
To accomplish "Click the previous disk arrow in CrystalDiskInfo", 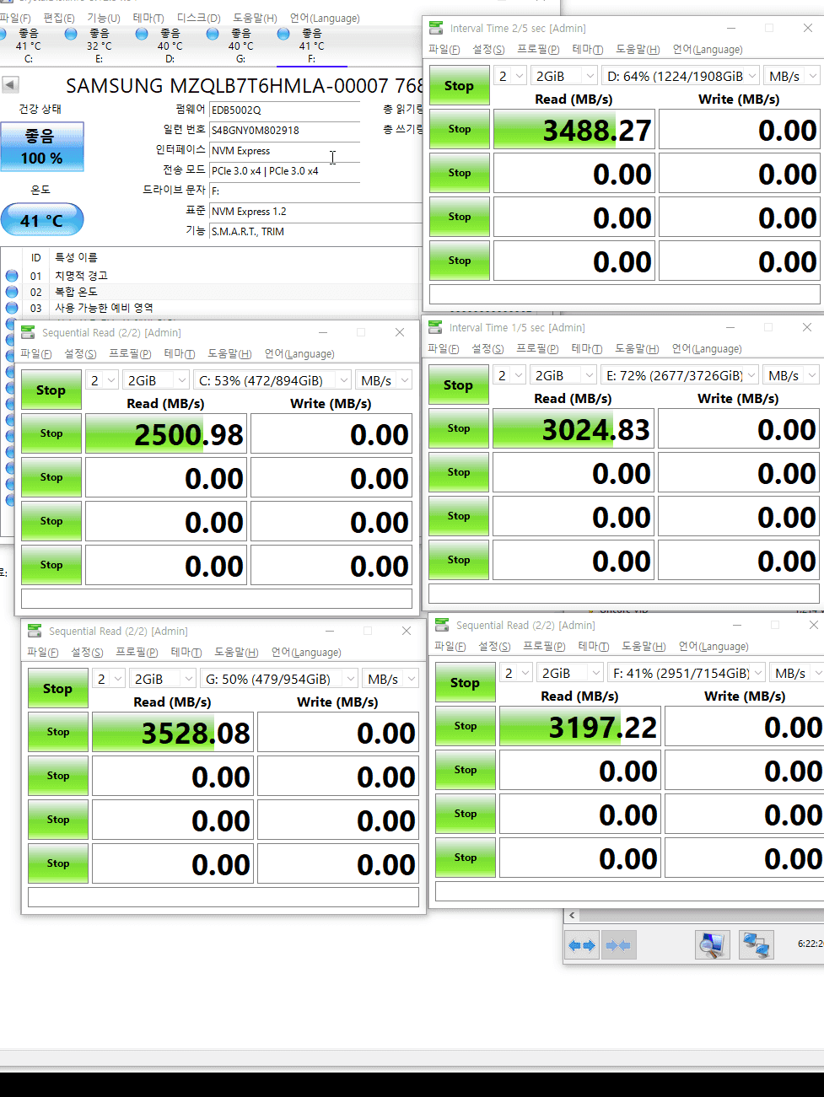I will click(x=10, y=84).
